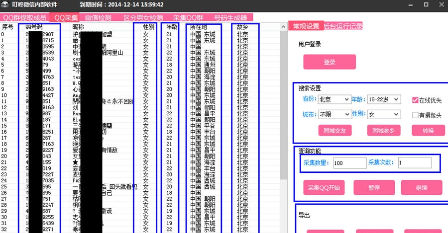Click the QQ号码 column header
The height and width of the screenshot is (233, 448).
point(34,27)
